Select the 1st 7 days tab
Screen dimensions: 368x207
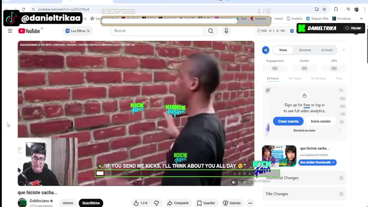click(295, 78)
